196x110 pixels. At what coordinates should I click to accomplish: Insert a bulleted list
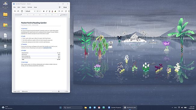(x=59, y=11)
